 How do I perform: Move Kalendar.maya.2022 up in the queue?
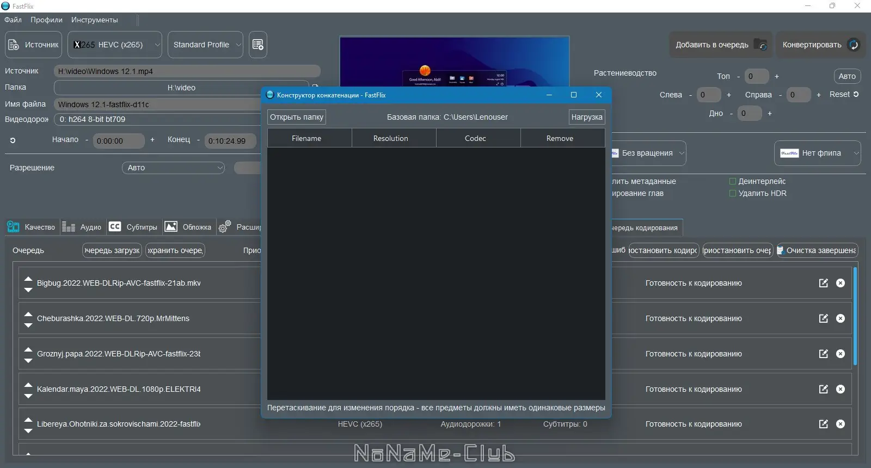pos(28,385)
